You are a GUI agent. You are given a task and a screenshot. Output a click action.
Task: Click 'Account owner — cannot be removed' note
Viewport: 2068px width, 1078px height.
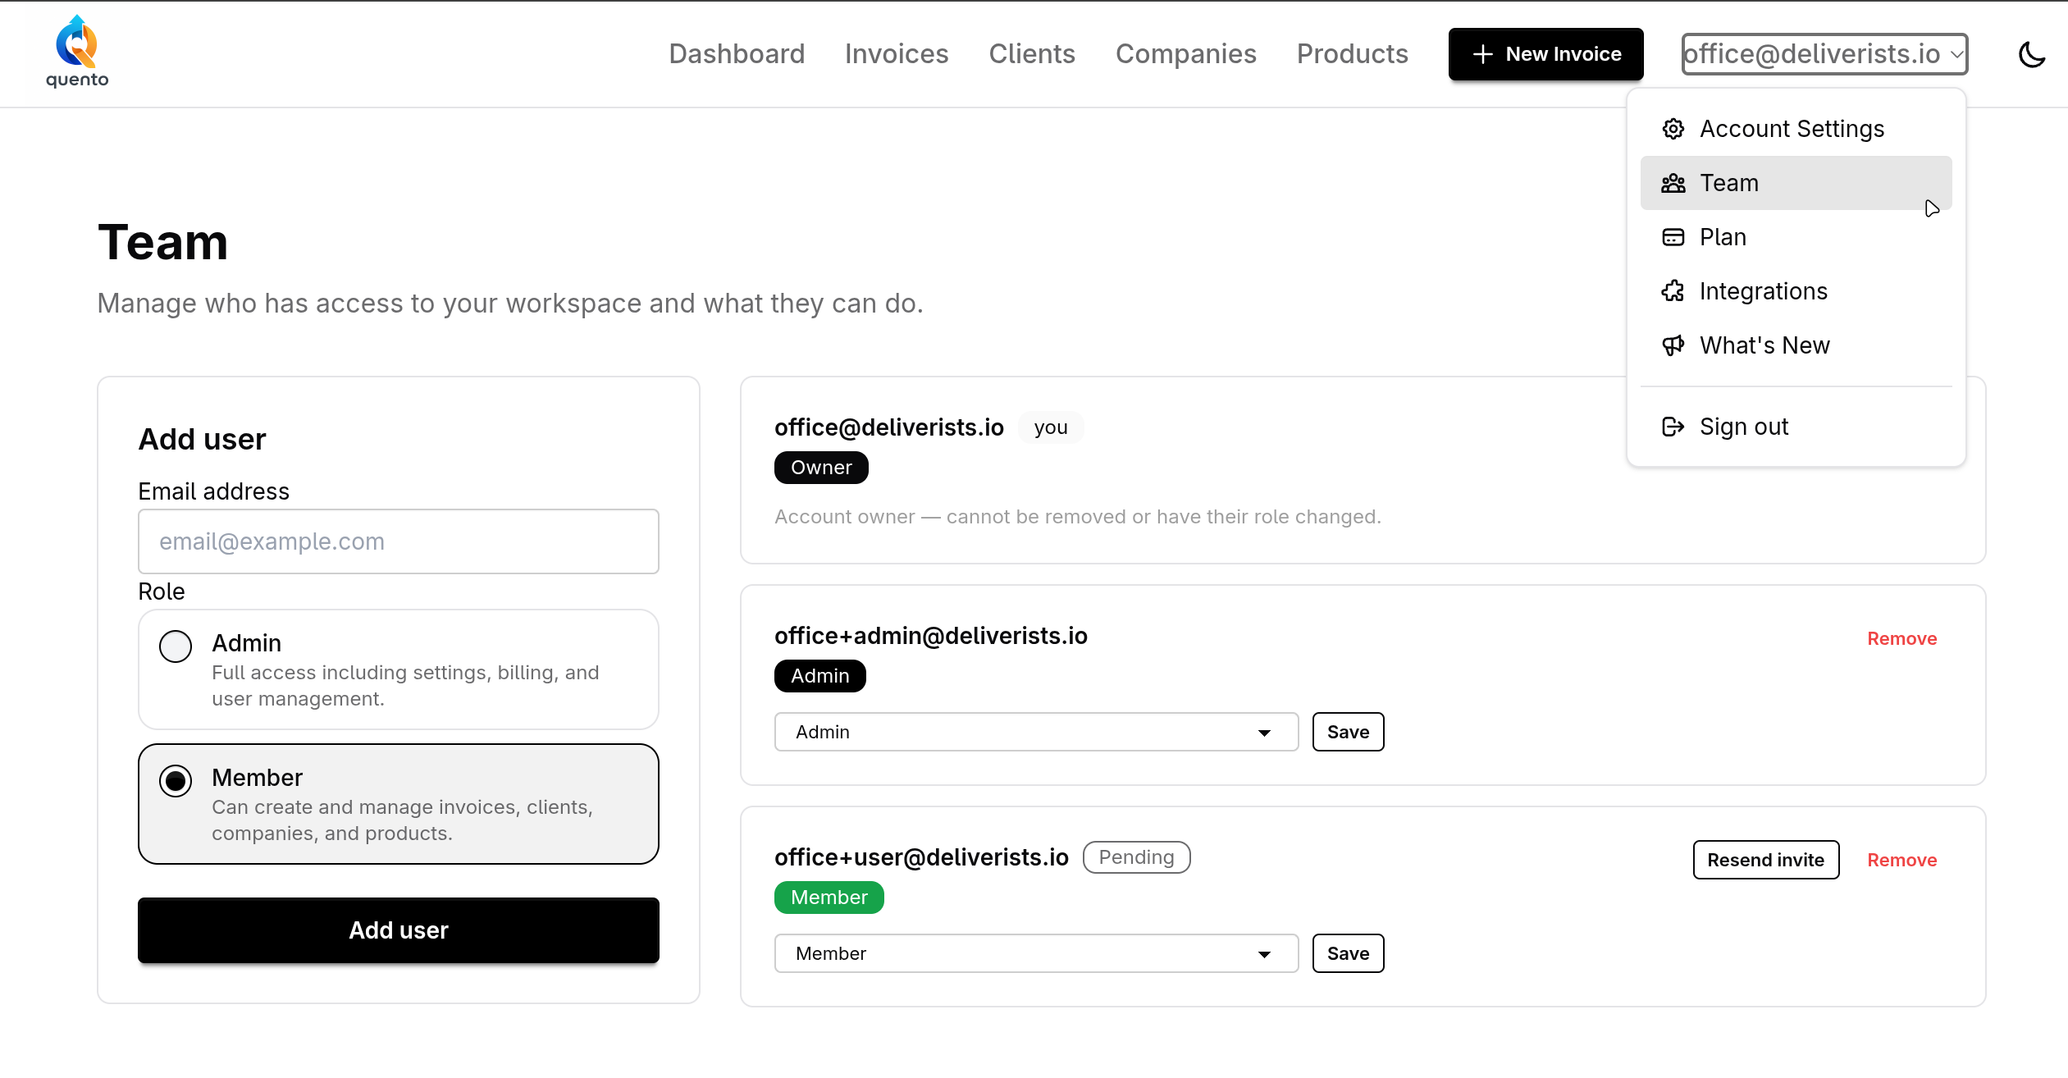tap(1078, 517)
